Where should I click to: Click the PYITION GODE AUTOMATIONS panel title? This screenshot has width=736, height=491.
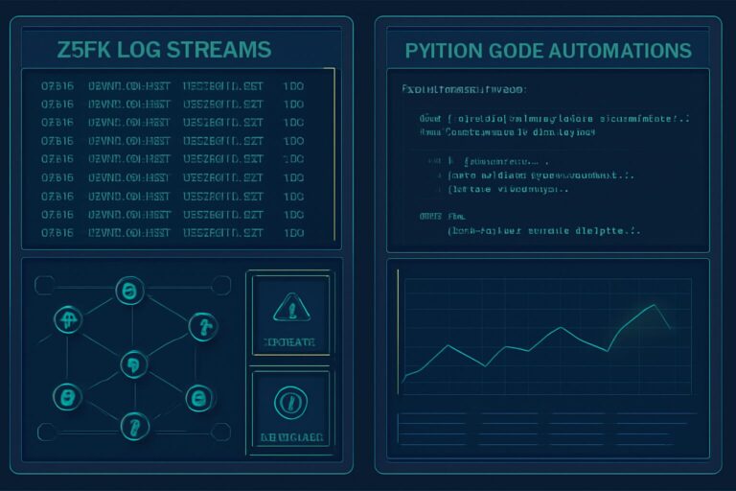point(548,51)
